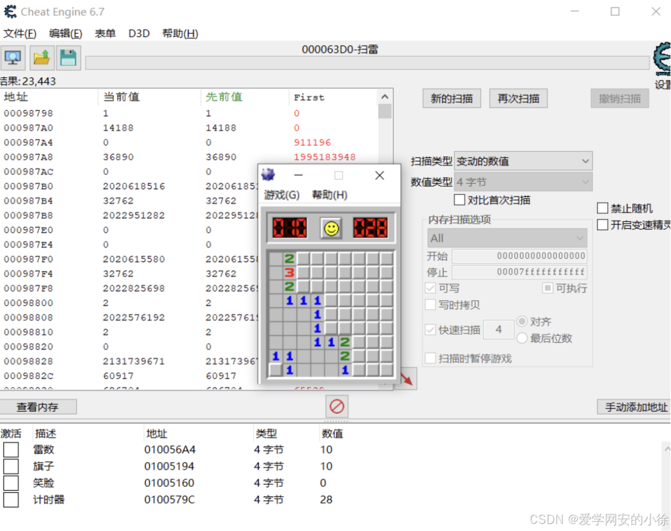Click the 开始 address input field
671x531 pixels.
(520, 256)
